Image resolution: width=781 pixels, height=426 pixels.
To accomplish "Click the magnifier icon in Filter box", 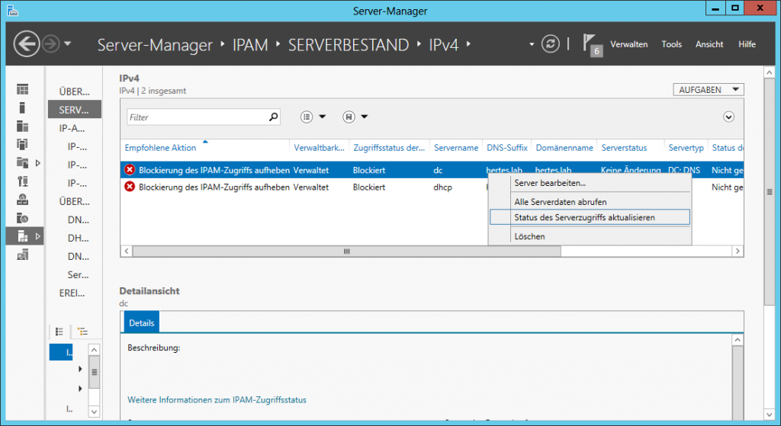I will 274,117.
